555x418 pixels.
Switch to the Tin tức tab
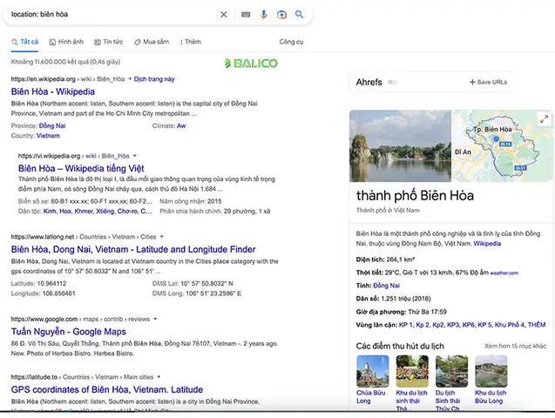pyautogui.click(x=108, y=42)
